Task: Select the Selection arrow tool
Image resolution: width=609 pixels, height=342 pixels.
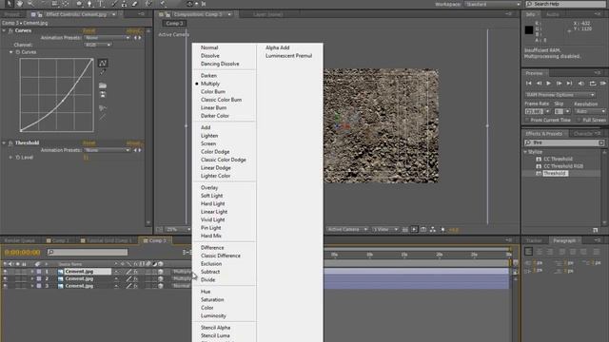Action: click(9, 4)
